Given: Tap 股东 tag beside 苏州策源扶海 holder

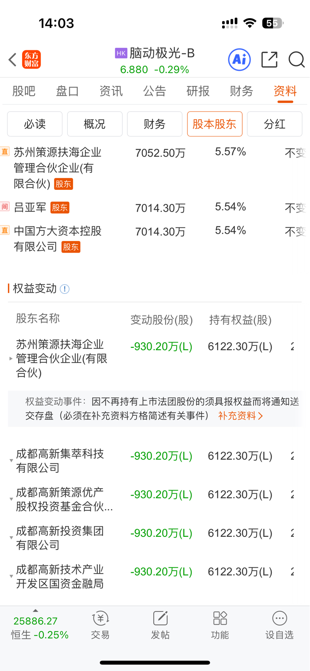Looking at the screenshot, I should point(64,184).
